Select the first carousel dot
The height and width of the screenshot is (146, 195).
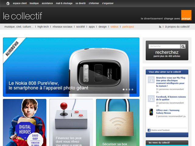click(123, 89)
